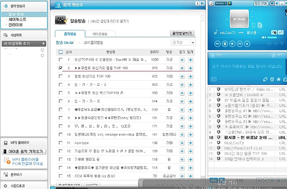The height and width of the screenshot is (189, 287).
Task: Check the box for CCM 축복의 통로 row
Action: pos(61,176)
